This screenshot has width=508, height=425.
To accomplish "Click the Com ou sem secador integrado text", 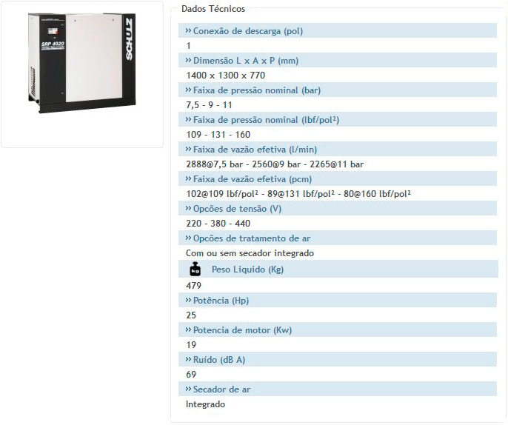I will [x=250, y=252].
